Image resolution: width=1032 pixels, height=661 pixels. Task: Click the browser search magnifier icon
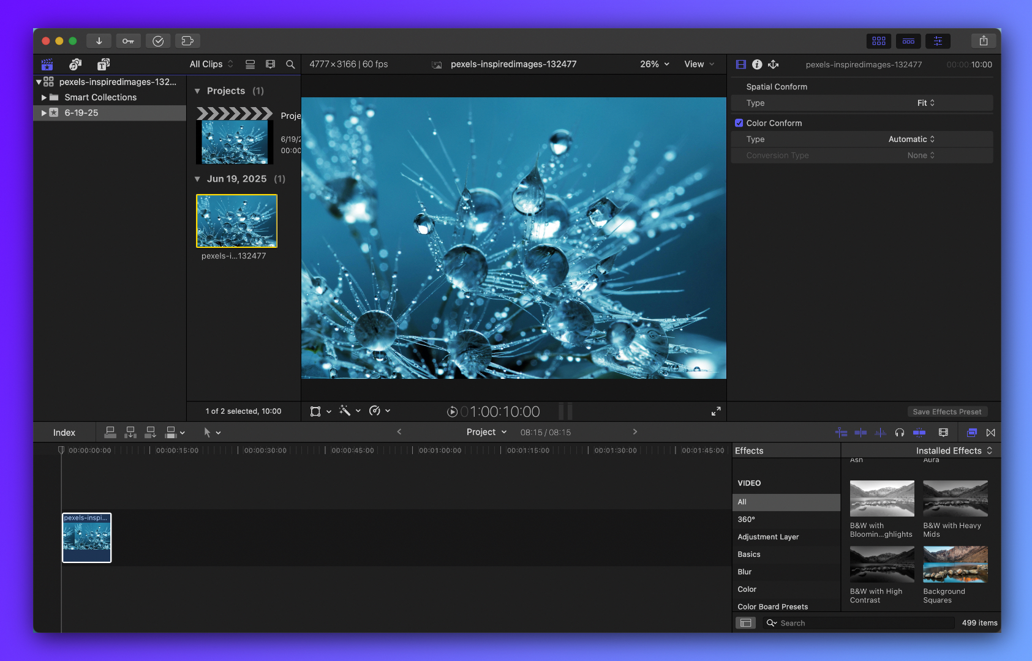coord(290,64)
